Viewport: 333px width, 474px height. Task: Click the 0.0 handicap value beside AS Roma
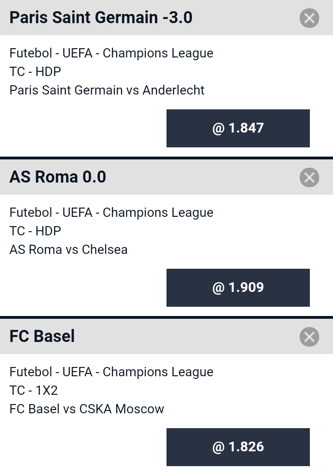(94, 177)
